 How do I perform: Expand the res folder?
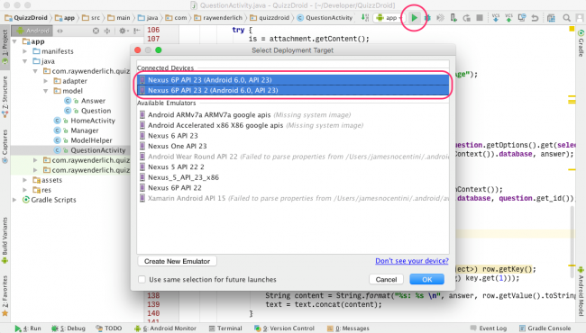(24, 190)
